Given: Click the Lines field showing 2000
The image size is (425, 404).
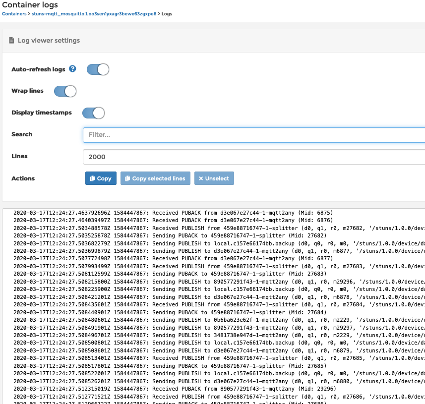Looking at the screenshot, I should click(254, 157).
